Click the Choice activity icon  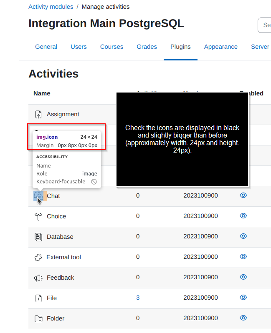click(x=38, y=216)
